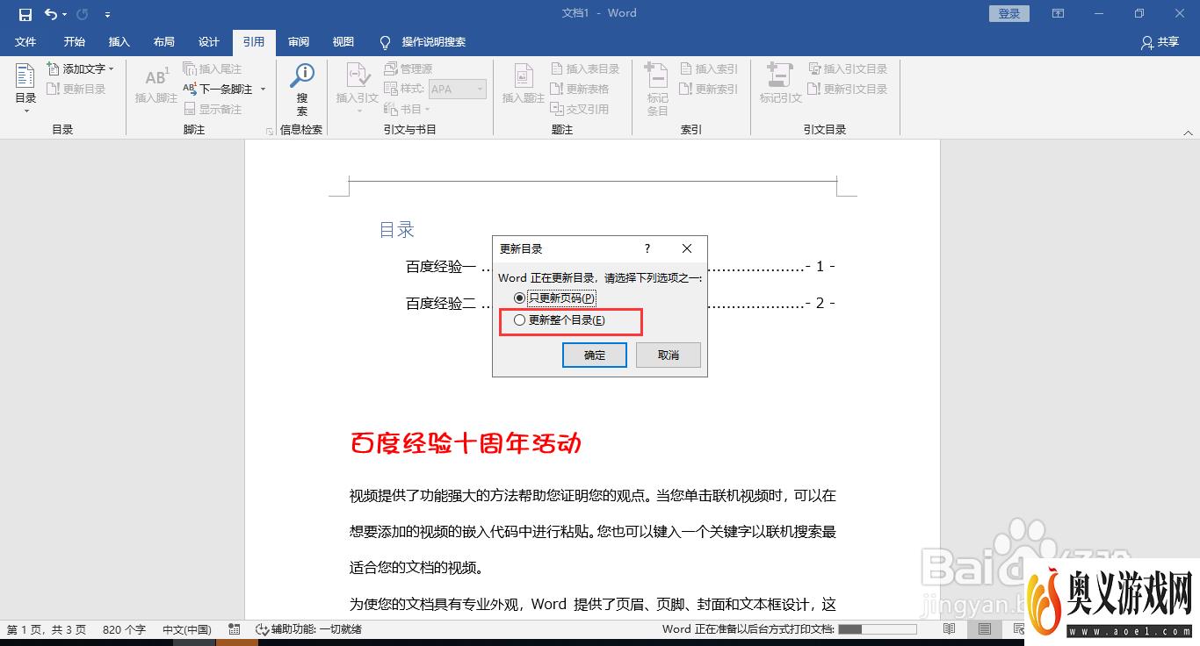Open the quick access toolbar dropdown
The image size is (1200, 646).
107,14
